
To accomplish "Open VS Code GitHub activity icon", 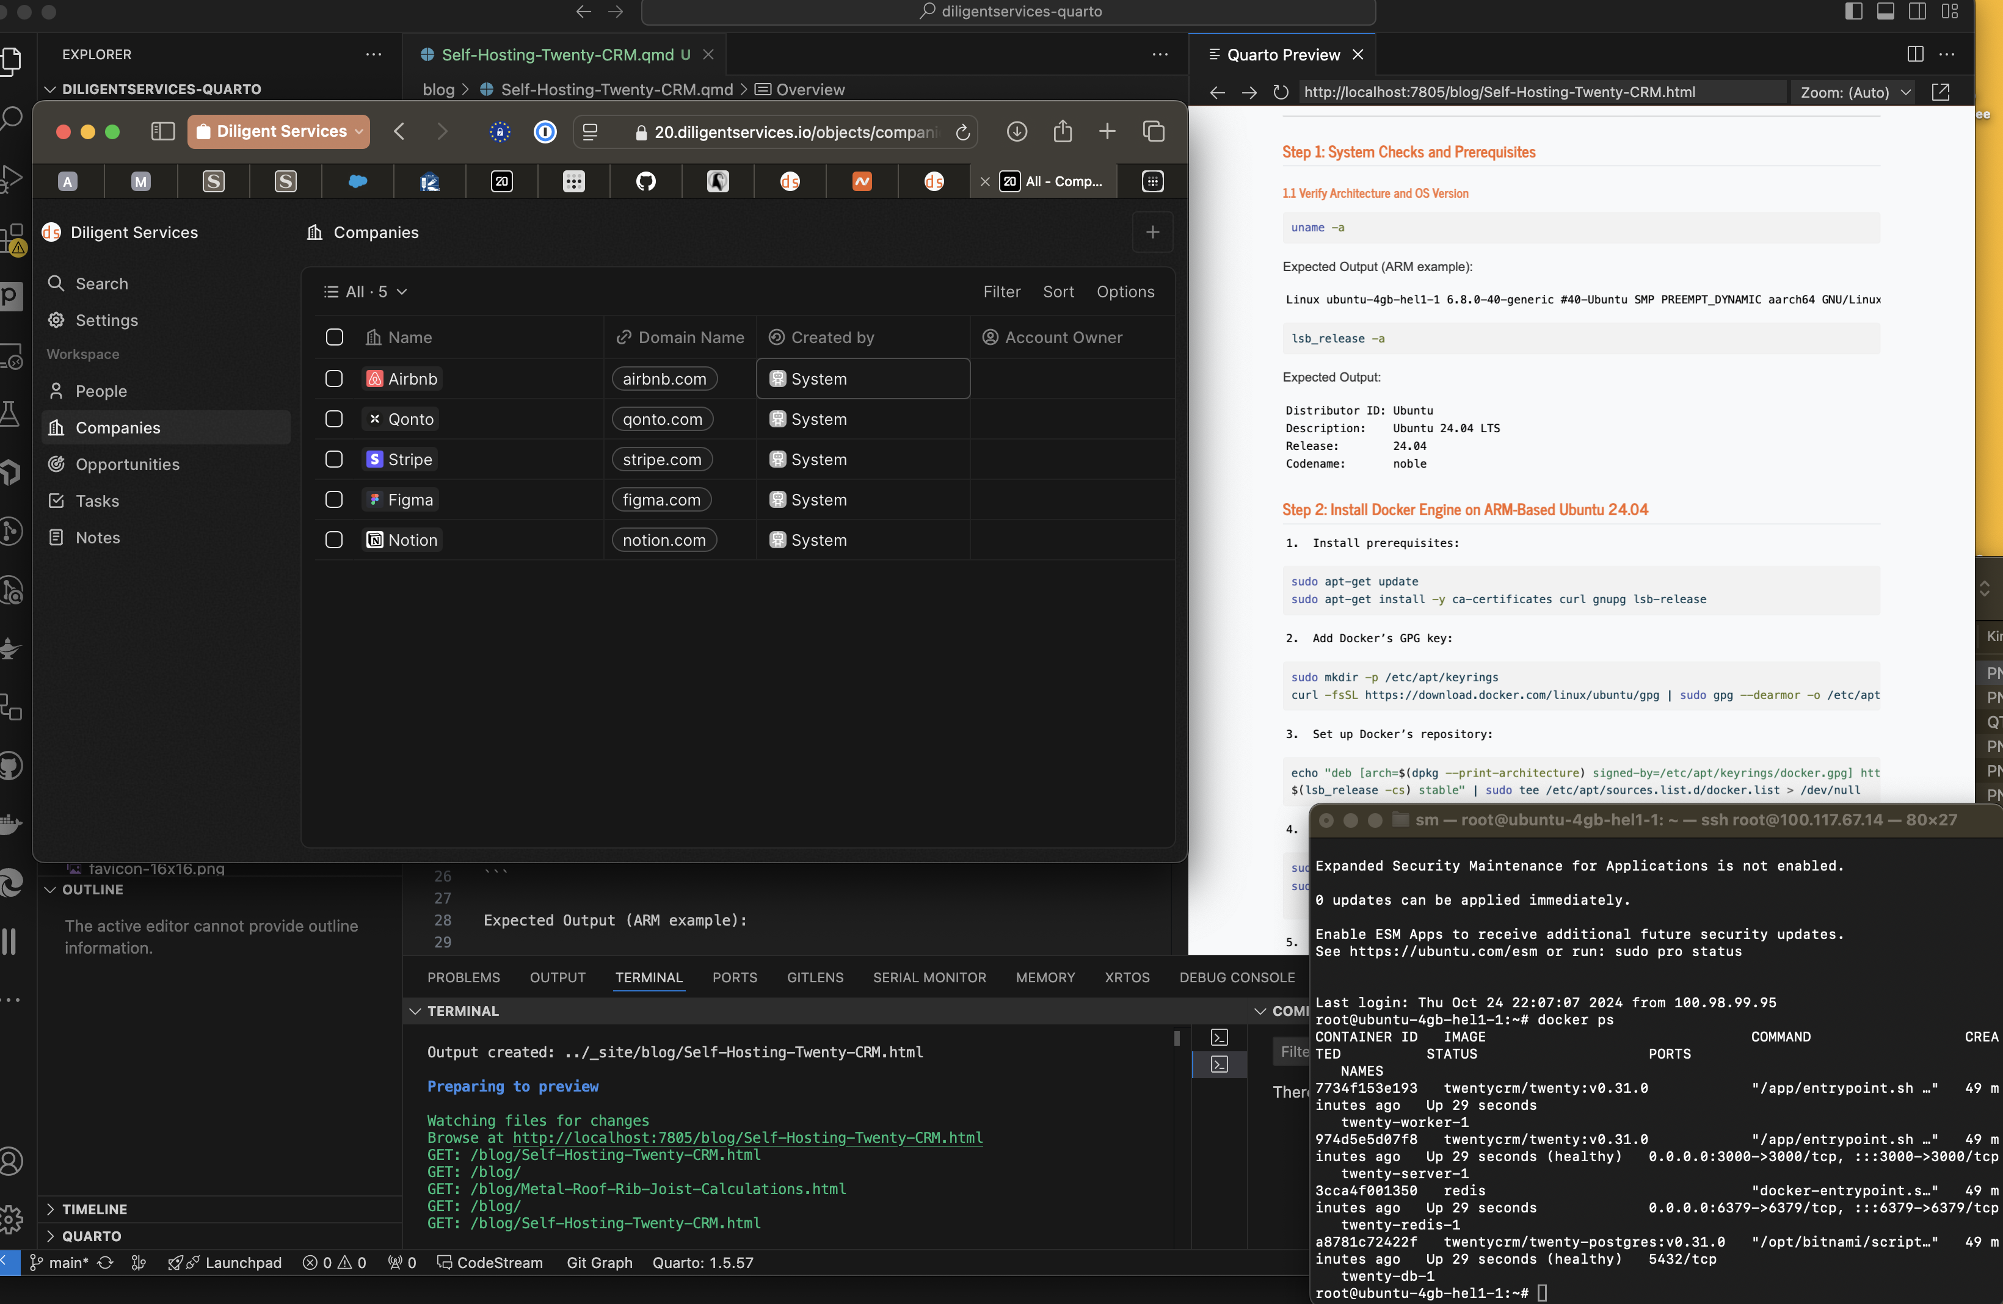I will pyautogui.click(x=11, y=766).
